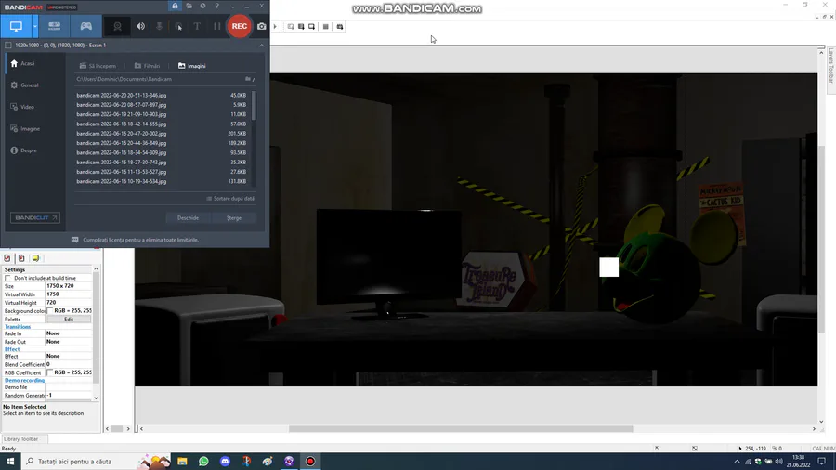Click the Bandicam lock icon

[175, 6]
